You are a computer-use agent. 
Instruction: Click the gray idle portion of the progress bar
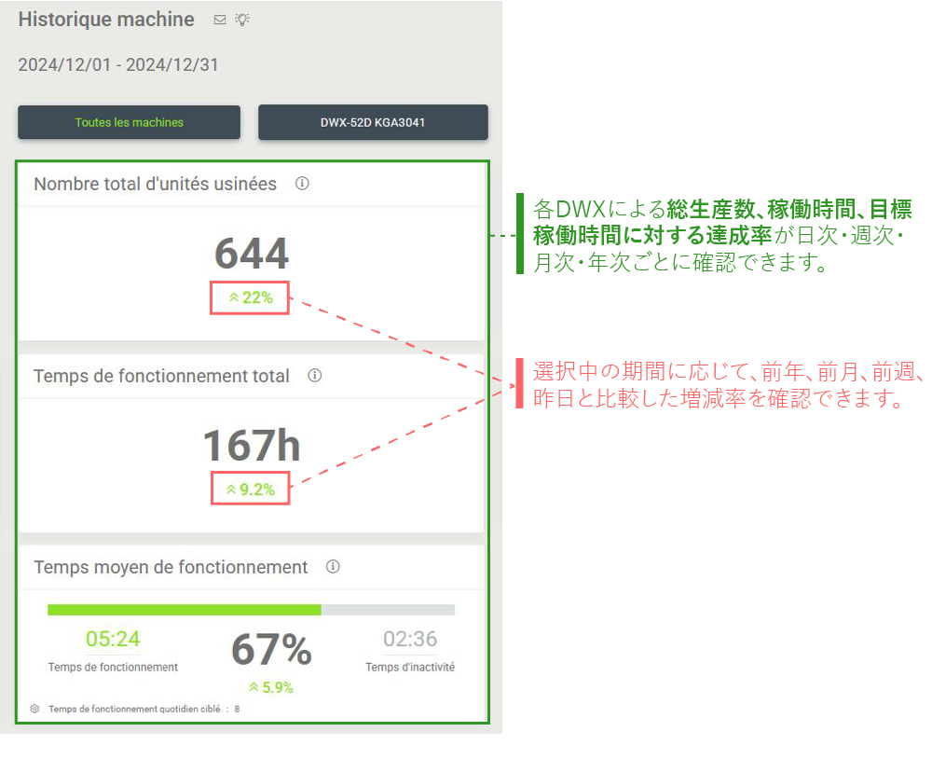[x=388, y=610]
